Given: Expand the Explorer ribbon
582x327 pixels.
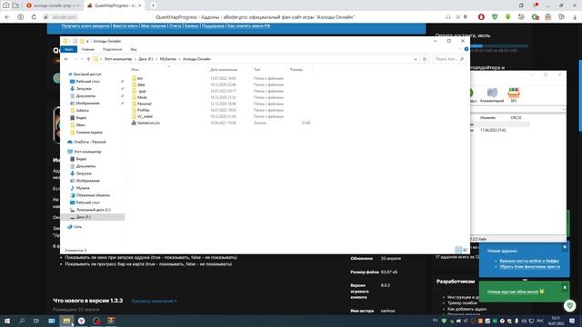Looking at the screenshot, I should tap(459, 49).
